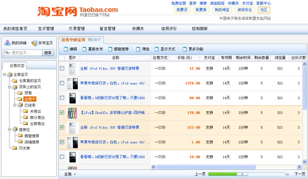Open the 全选 dropdown arrow
This screenshot has height=179, width=308.
coord(75,174)
